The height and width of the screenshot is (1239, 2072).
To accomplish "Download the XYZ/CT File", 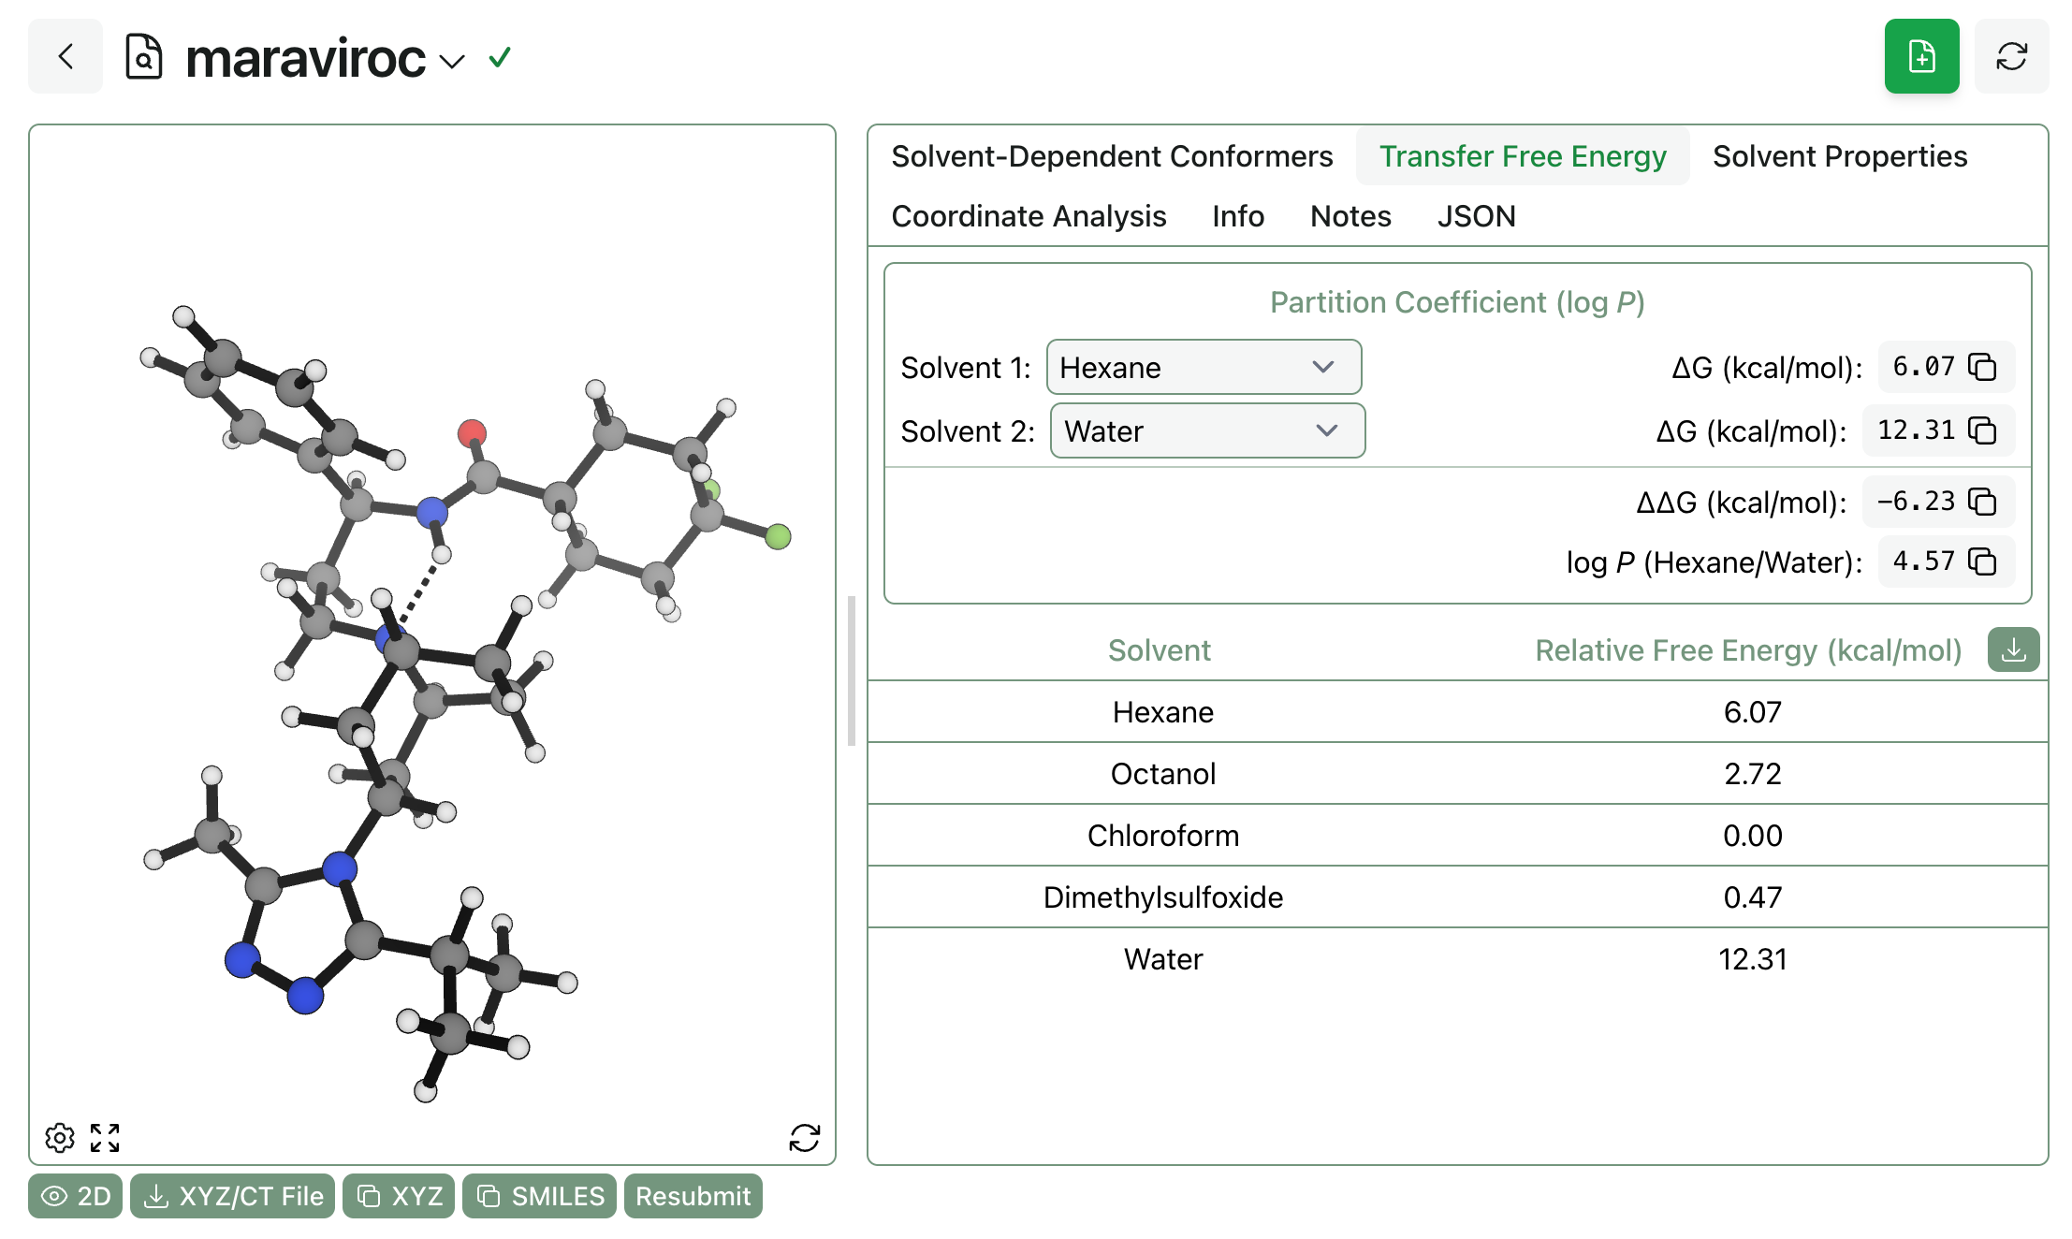I will [233, 1196].
